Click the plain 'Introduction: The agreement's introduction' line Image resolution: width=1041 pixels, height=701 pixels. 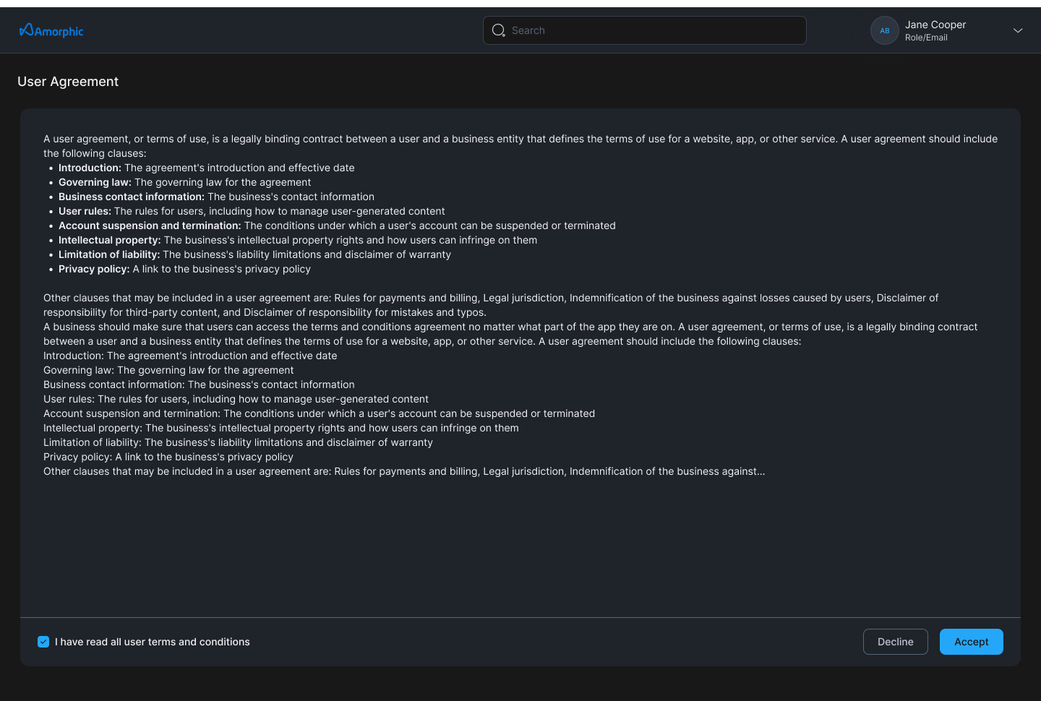tap(190, 356)
